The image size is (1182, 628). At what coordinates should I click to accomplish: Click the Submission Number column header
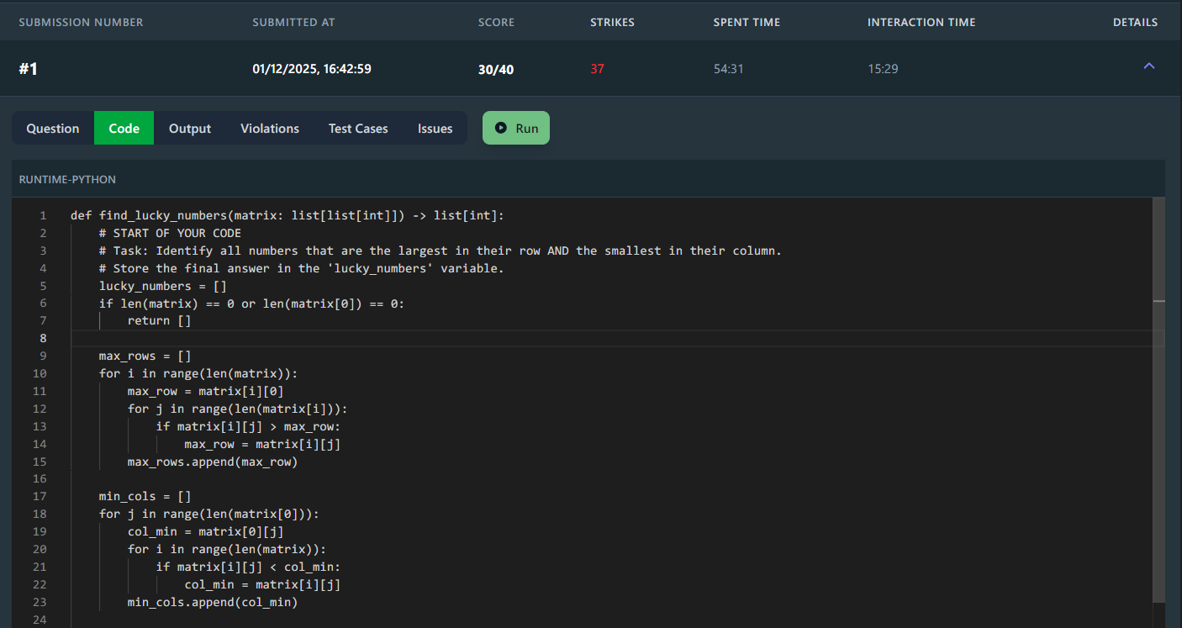point(81,23)
